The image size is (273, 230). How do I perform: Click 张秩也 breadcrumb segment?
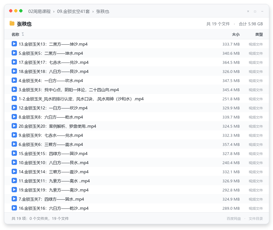[103, 11]
